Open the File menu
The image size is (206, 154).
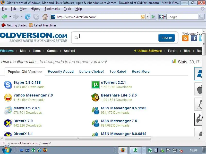coord(4,9)
